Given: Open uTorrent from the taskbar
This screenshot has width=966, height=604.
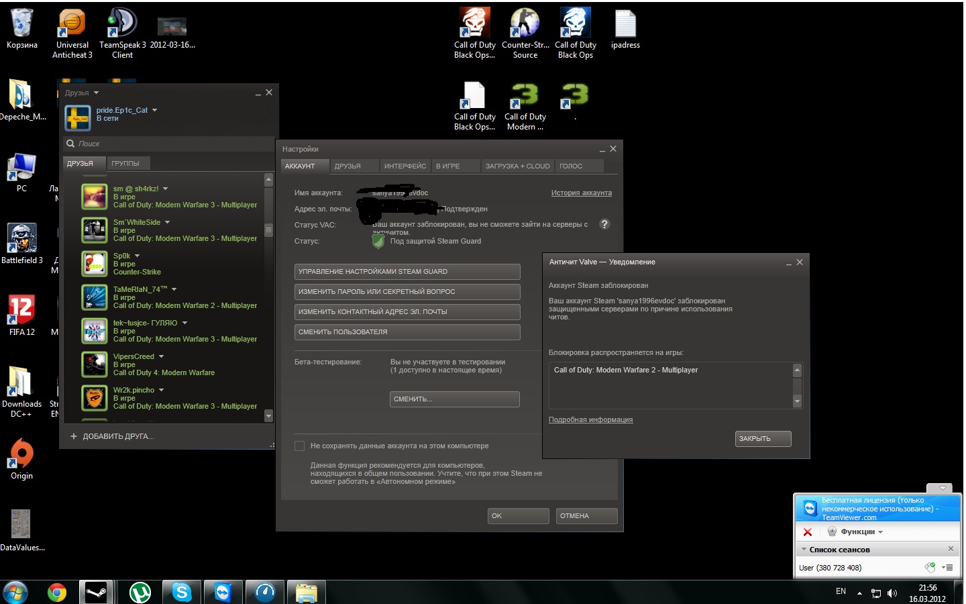Looking at the screenshot, I should coord(140,593).
